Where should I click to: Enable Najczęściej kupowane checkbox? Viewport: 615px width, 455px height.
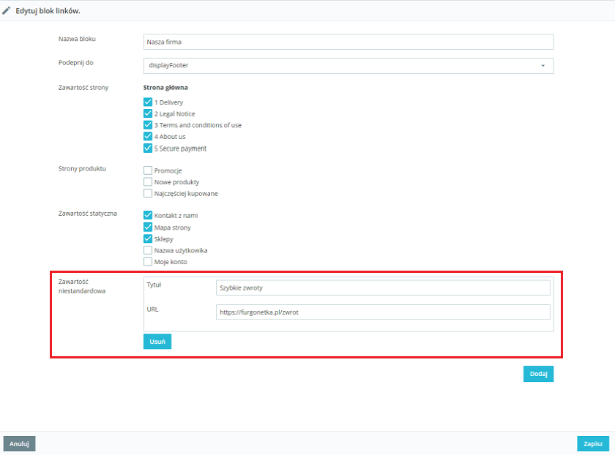148,193
